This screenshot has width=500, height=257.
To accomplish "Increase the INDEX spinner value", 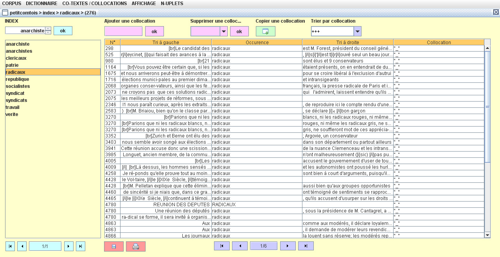I will click(48, 29).
